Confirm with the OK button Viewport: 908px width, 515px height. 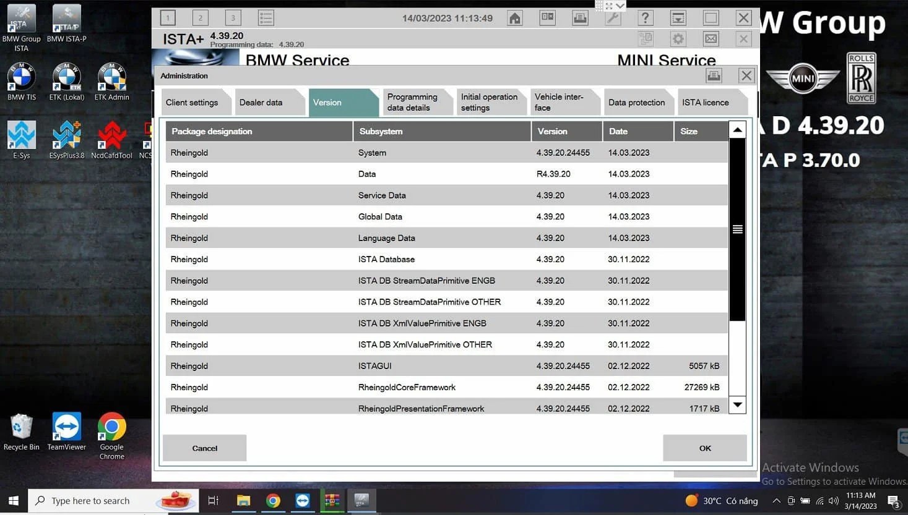click(705, 448)
